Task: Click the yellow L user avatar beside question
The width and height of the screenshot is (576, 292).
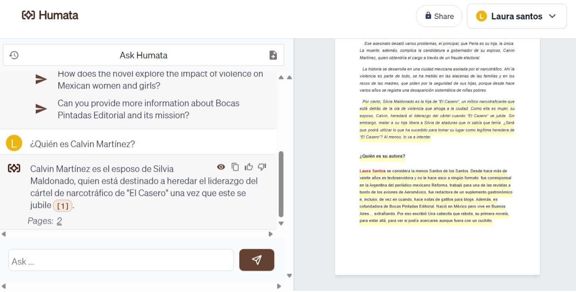Action: click(14, 144)
